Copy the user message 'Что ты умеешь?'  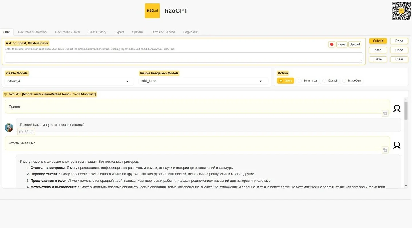click(385, 150)
